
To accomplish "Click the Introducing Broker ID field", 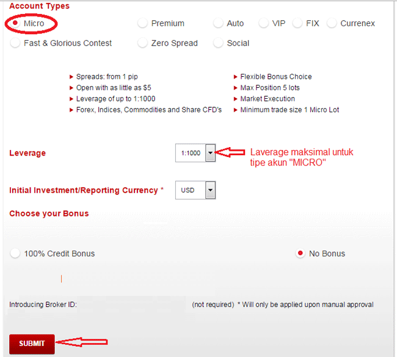I will tap(132, 305).
